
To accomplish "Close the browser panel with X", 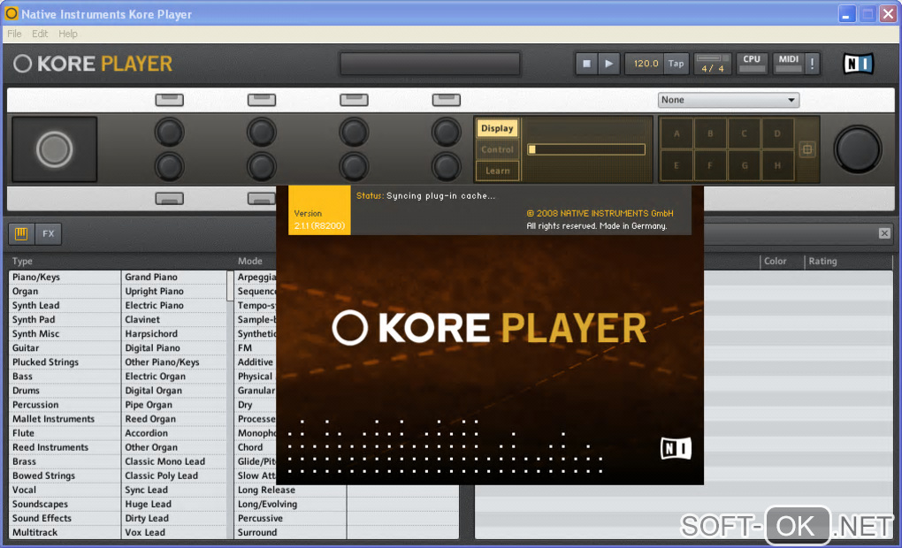I will [x=884, y=233].
